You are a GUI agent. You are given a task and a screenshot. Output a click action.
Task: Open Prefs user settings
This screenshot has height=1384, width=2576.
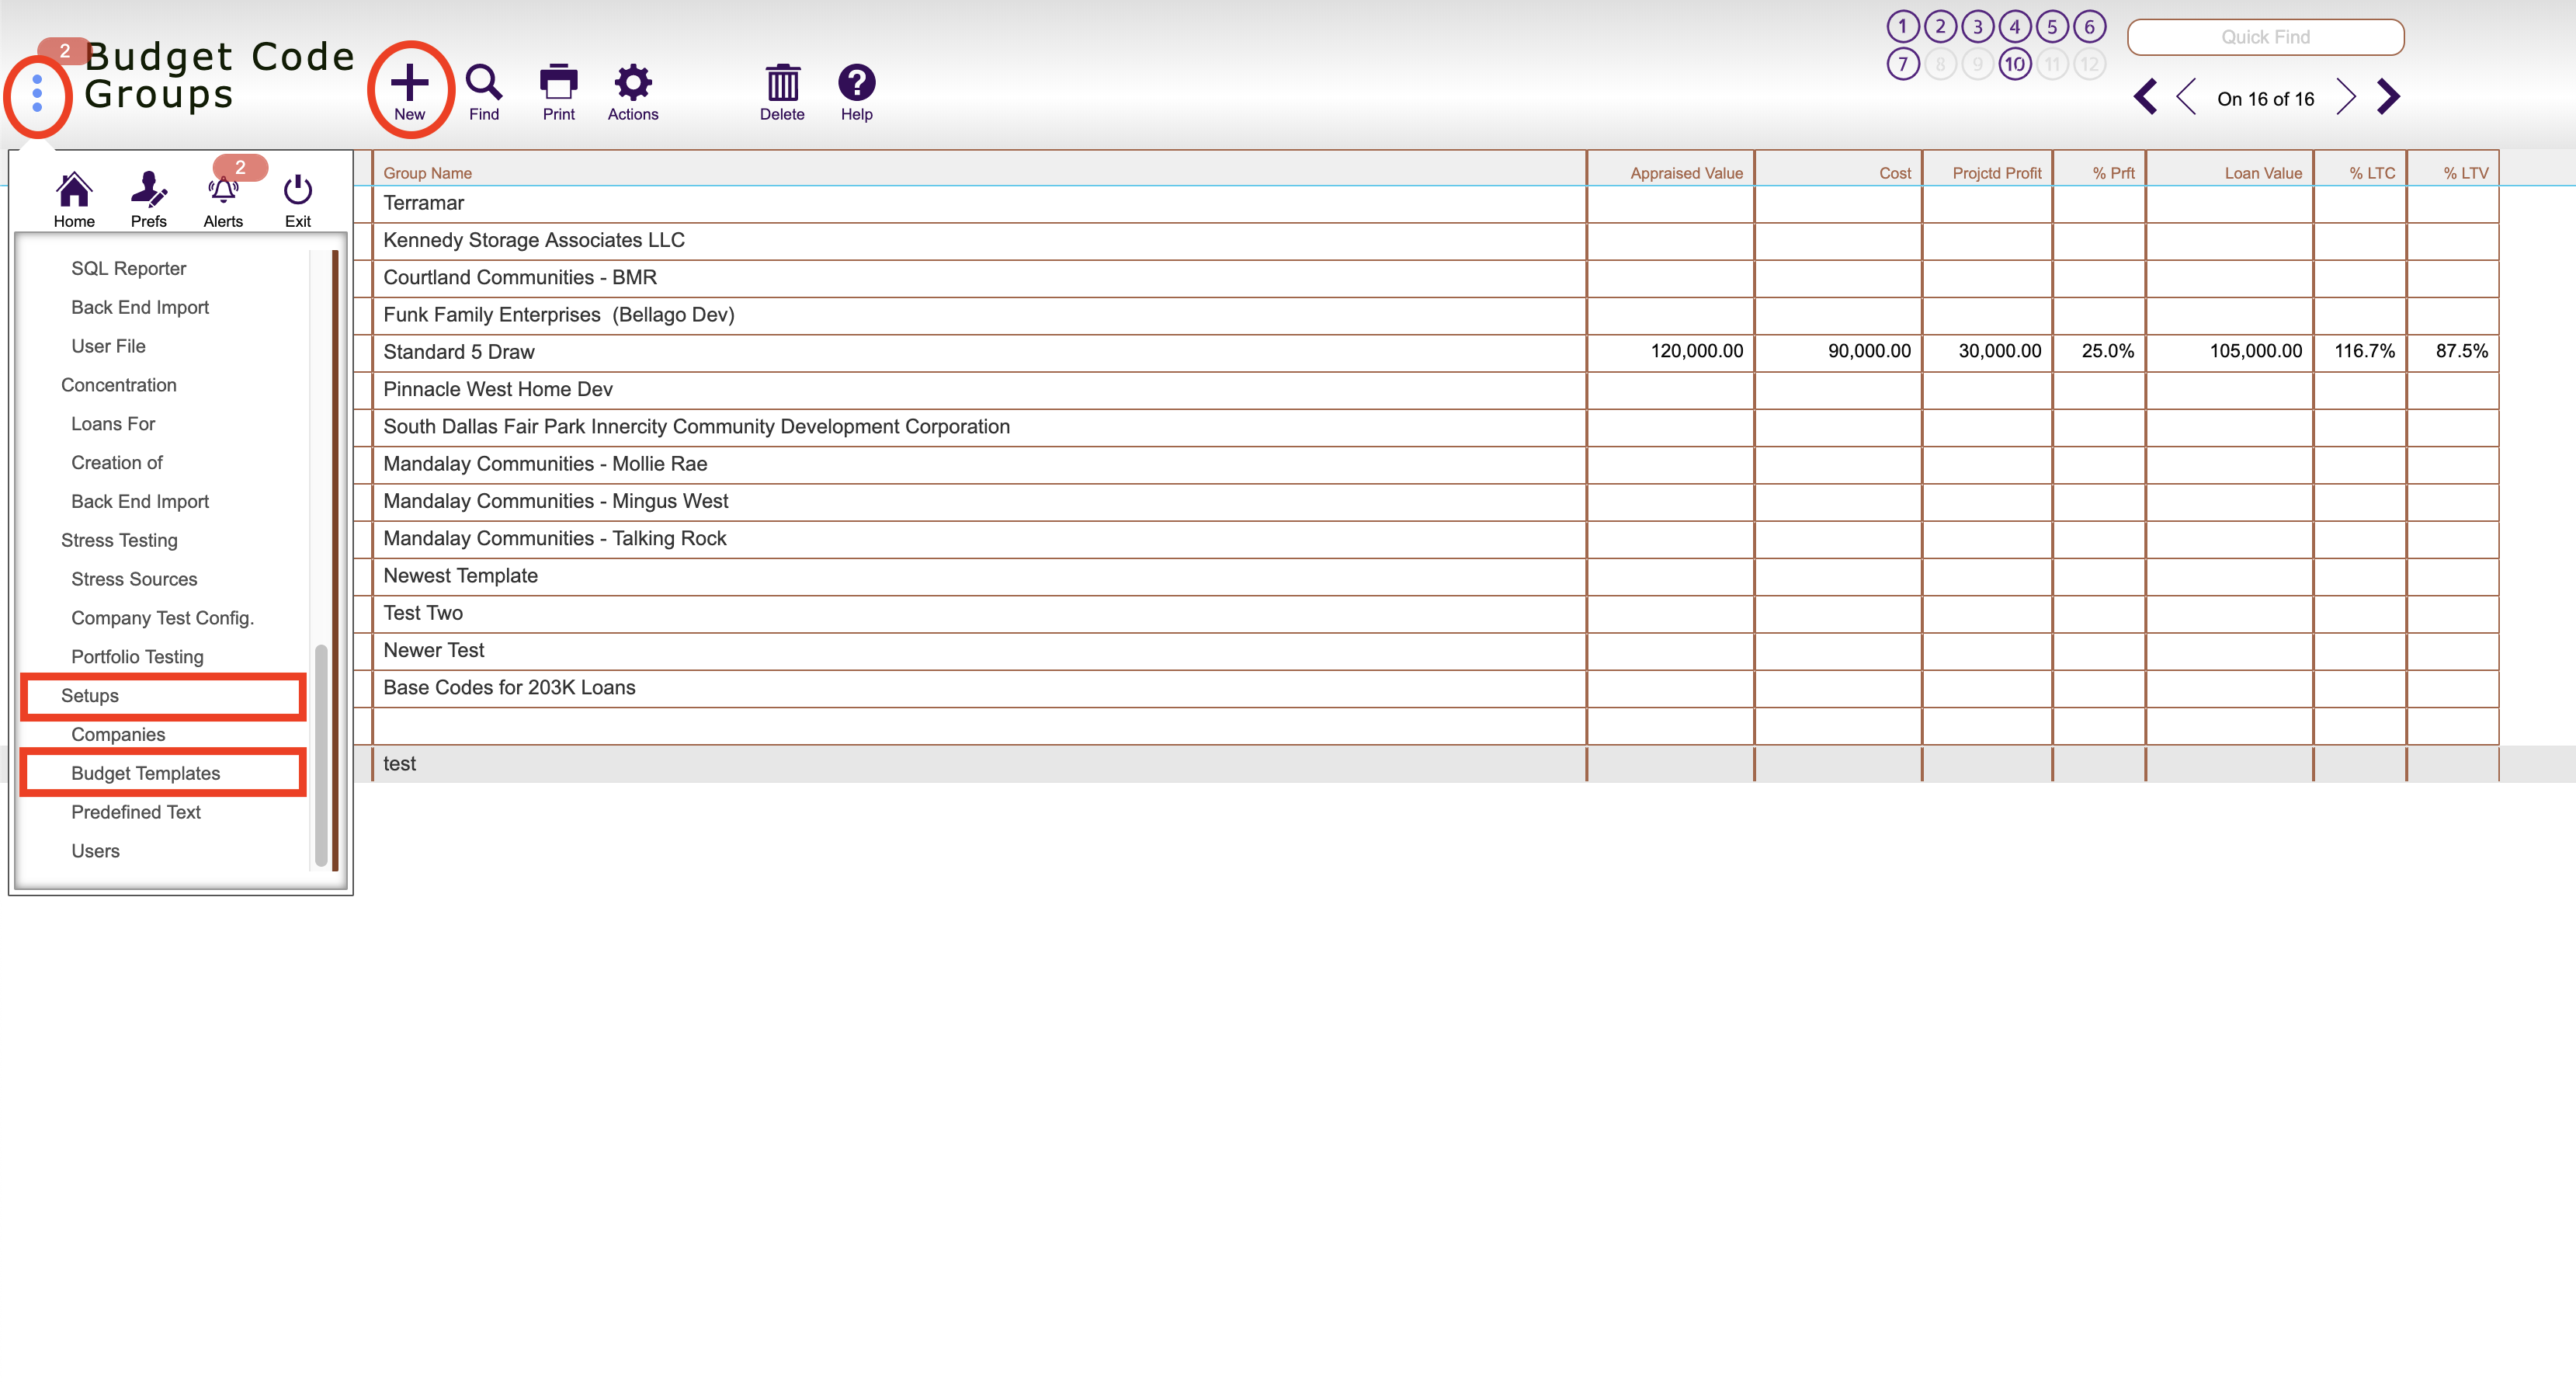tap(149, 200)
